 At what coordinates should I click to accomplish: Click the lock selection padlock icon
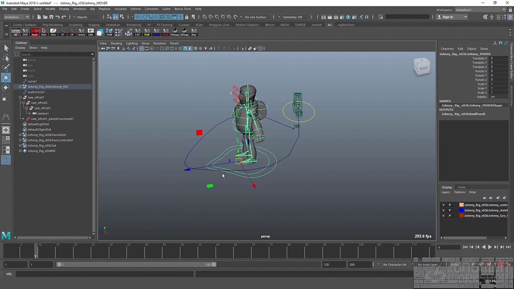click(x=186, y=17)
